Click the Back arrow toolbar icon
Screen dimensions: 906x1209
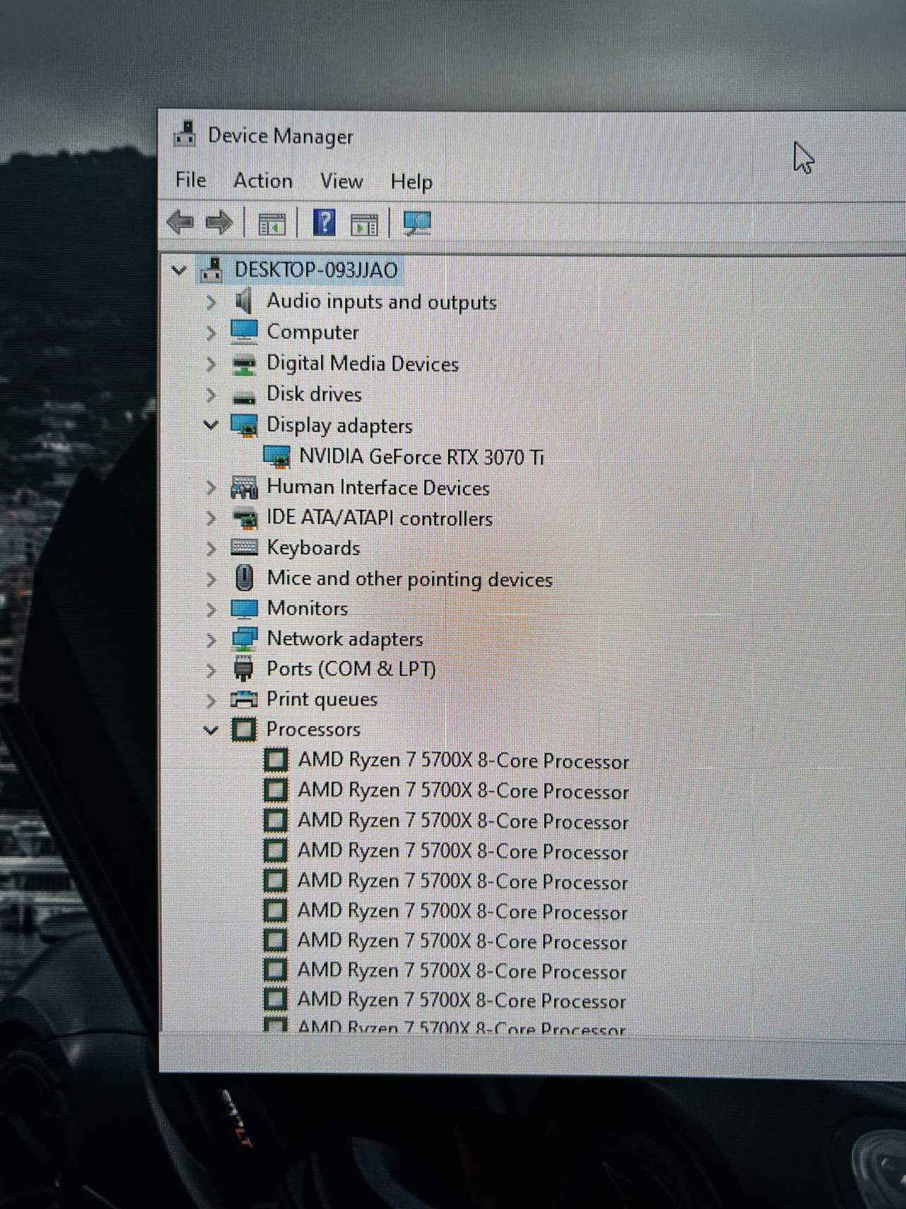coord(181,222)
